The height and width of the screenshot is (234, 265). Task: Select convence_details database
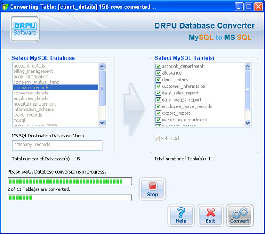click(x=56, y=93)
